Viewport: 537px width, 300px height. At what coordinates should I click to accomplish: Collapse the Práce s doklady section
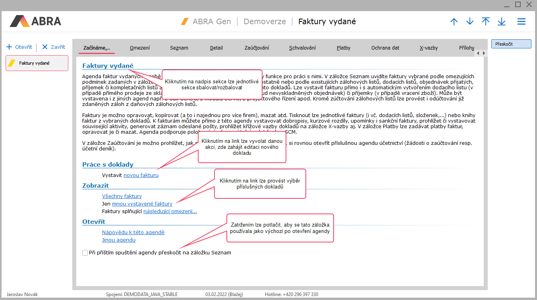click(x=108, y=165)
